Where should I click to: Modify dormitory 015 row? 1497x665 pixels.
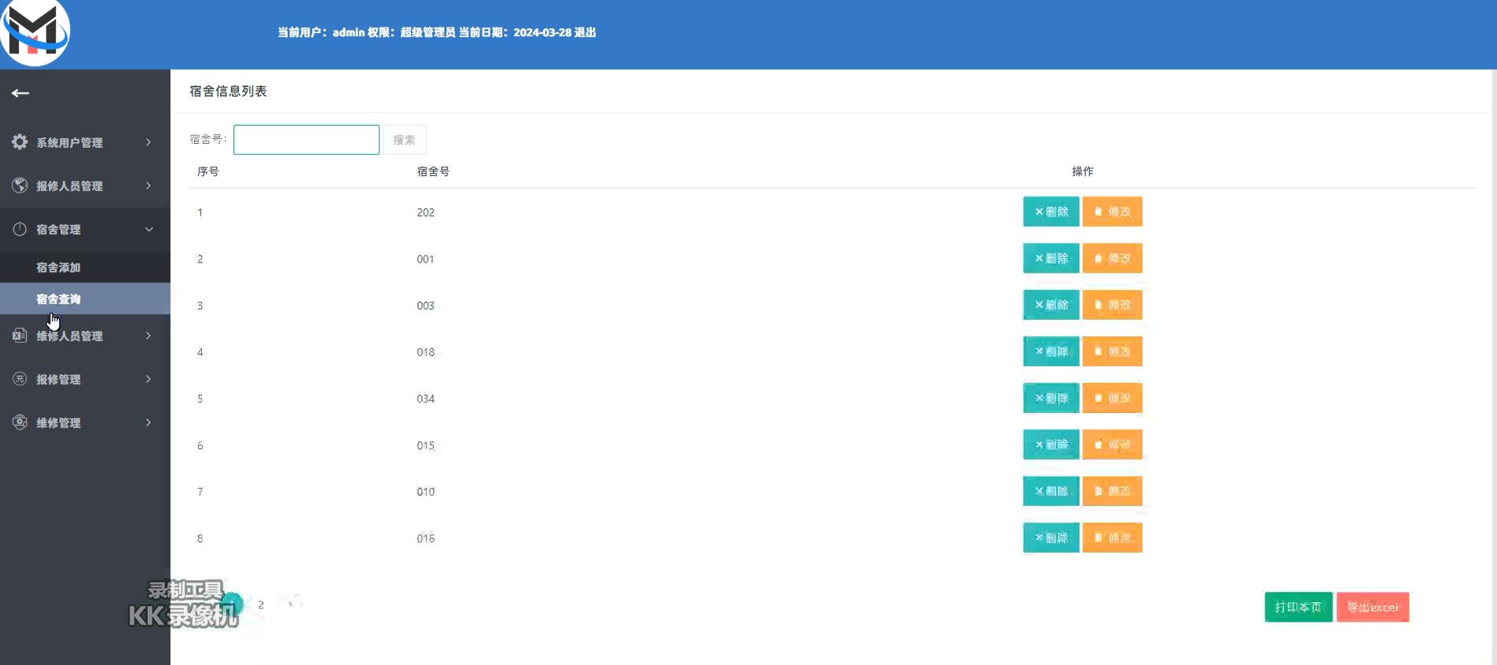[x=1112, y=444]
